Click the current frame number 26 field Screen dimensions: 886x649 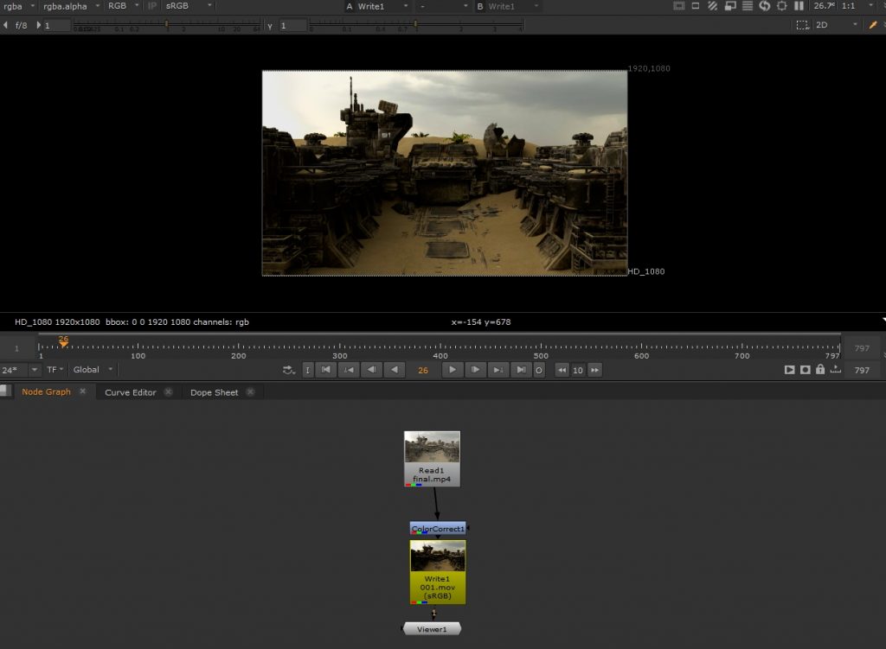coord(423,370)
